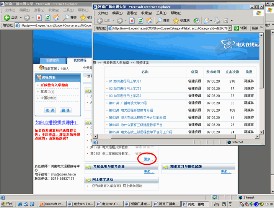Click the Stop icon in the front browser toolbar
This screenshot has width=274, height=208.
coord(132,20)
